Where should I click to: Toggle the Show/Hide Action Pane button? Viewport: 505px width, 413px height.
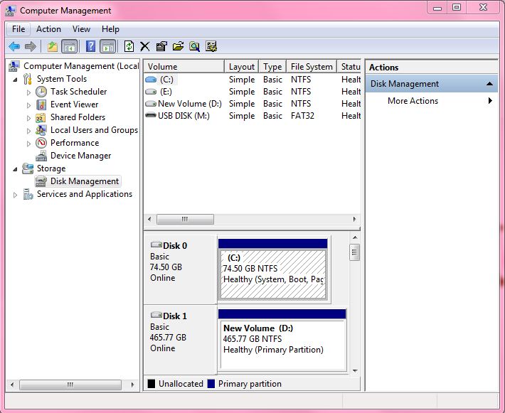point(107,46)
